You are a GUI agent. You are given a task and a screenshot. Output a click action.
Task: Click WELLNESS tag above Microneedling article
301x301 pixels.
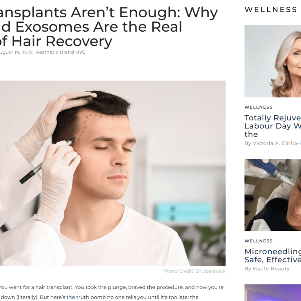pos(258,241)
